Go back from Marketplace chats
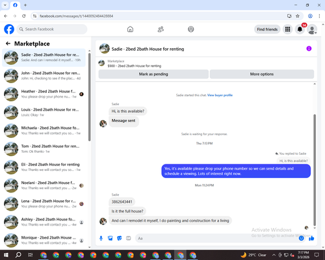 coord(8,44)
